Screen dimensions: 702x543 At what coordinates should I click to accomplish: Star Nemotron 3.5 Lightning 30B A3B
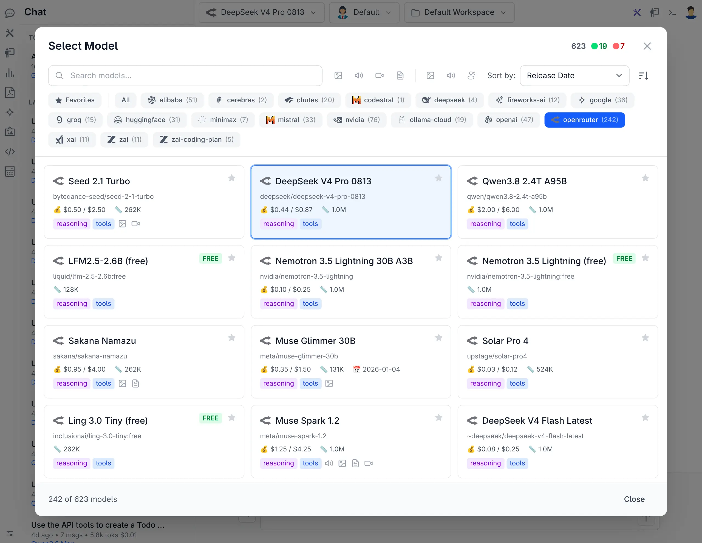click(438, 258)
